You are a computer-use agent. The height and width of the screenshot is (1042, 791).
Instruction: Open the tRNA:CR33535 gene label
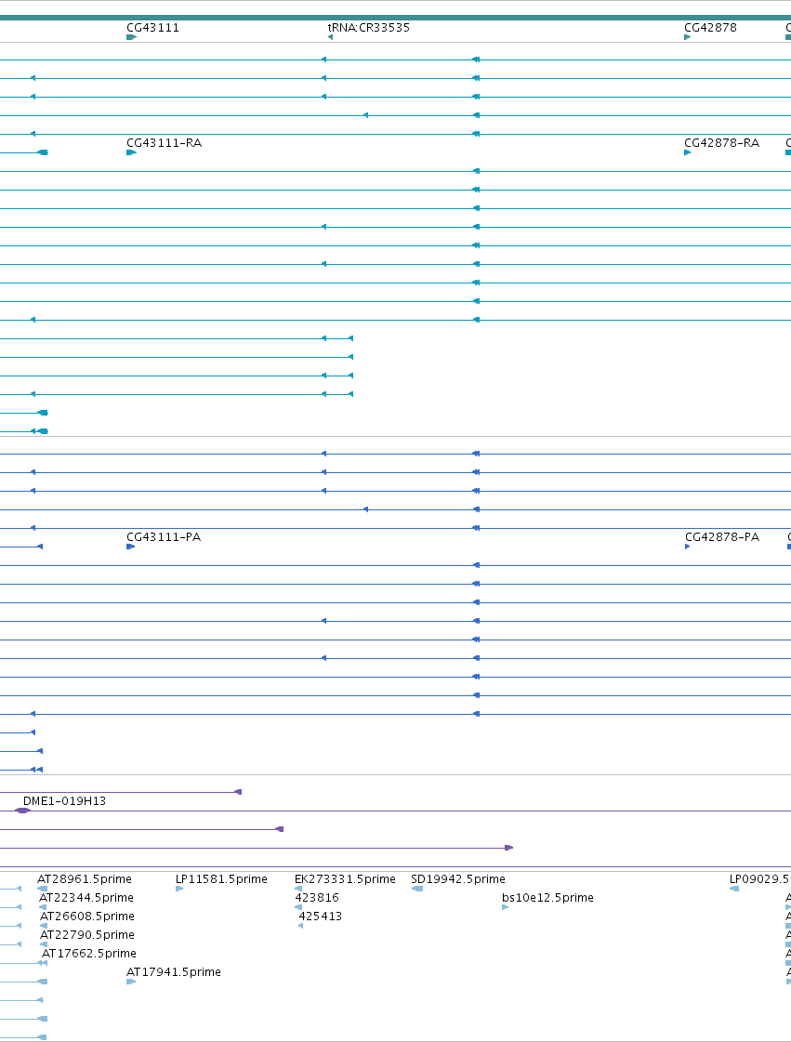(369, 27)
